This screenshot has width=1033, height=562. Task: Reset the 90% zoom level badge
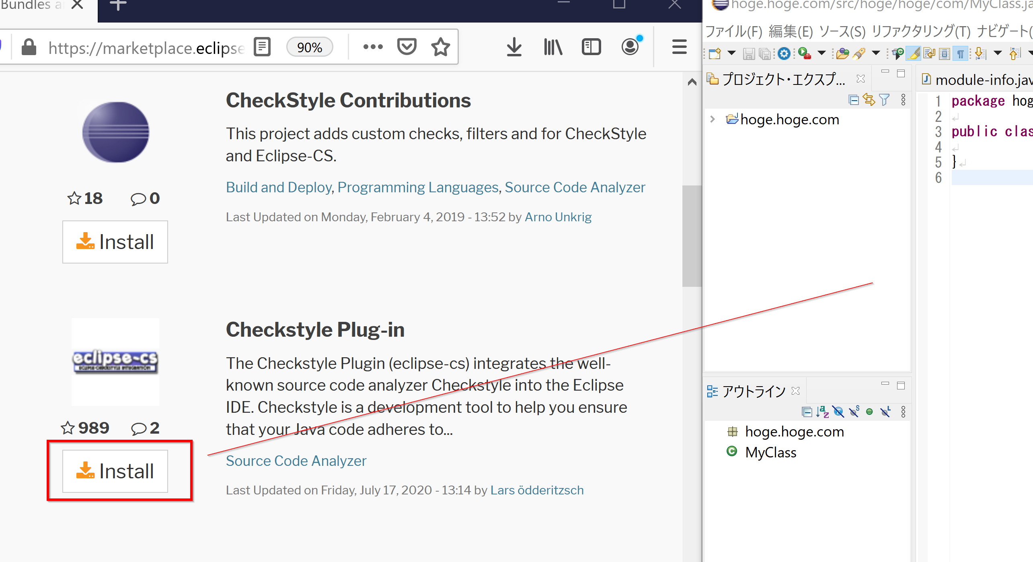[x=310, y=47]
